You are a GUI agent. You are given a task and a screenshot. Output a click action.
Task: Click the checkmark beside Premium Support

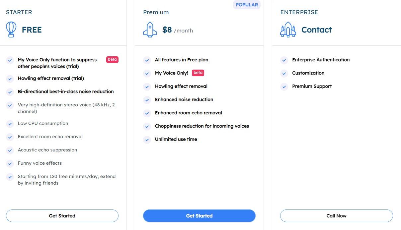284,86
